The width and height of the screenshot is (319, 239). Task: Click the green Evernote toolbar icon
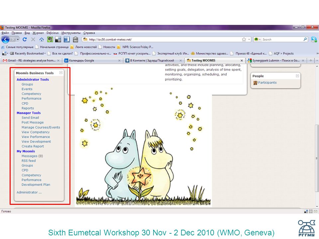click(x=50, y=40)
